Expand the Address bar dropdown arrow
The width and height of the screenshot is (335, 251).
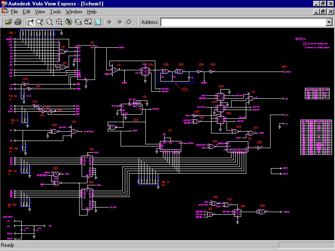tap(329, 22)
